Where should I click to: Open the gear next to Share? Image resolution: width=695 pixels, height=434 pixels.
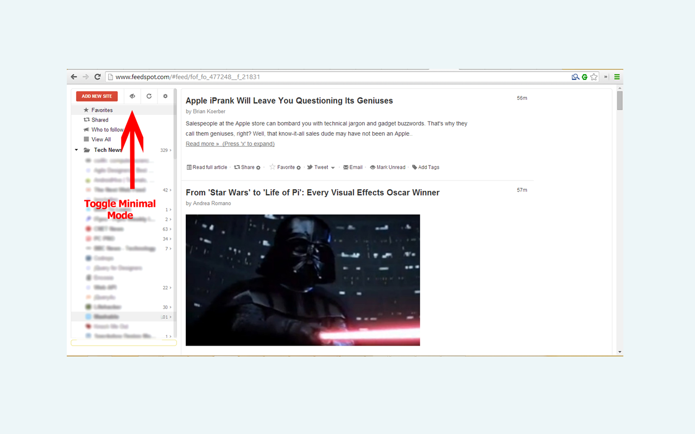pos(258,168)
